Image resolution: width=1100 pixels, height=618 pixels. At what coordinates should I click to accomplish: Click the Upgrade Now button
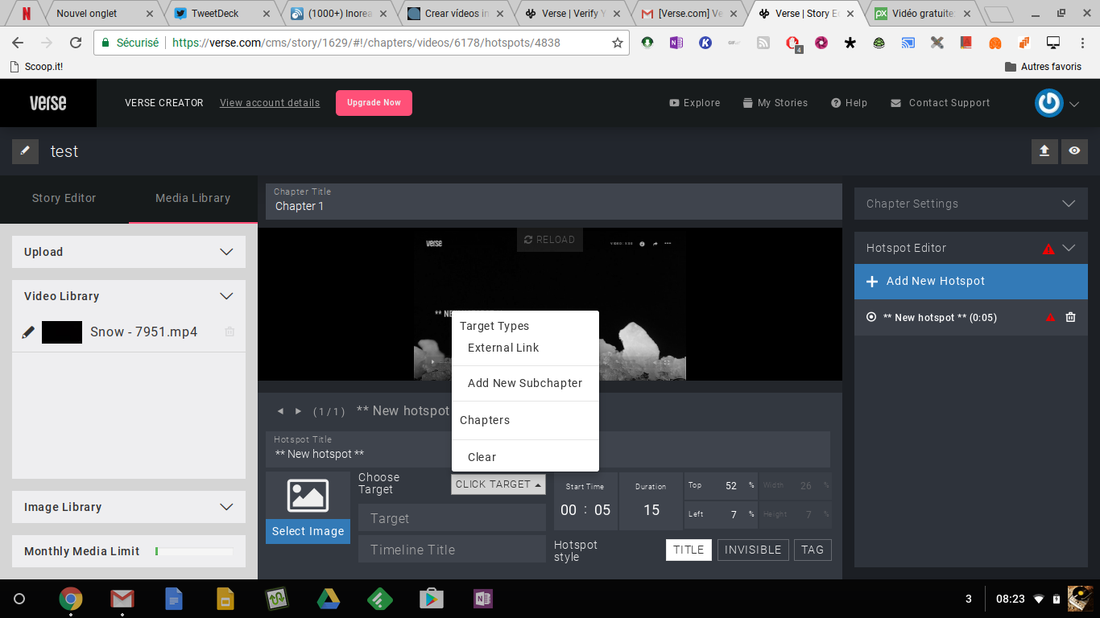point(374,103)
